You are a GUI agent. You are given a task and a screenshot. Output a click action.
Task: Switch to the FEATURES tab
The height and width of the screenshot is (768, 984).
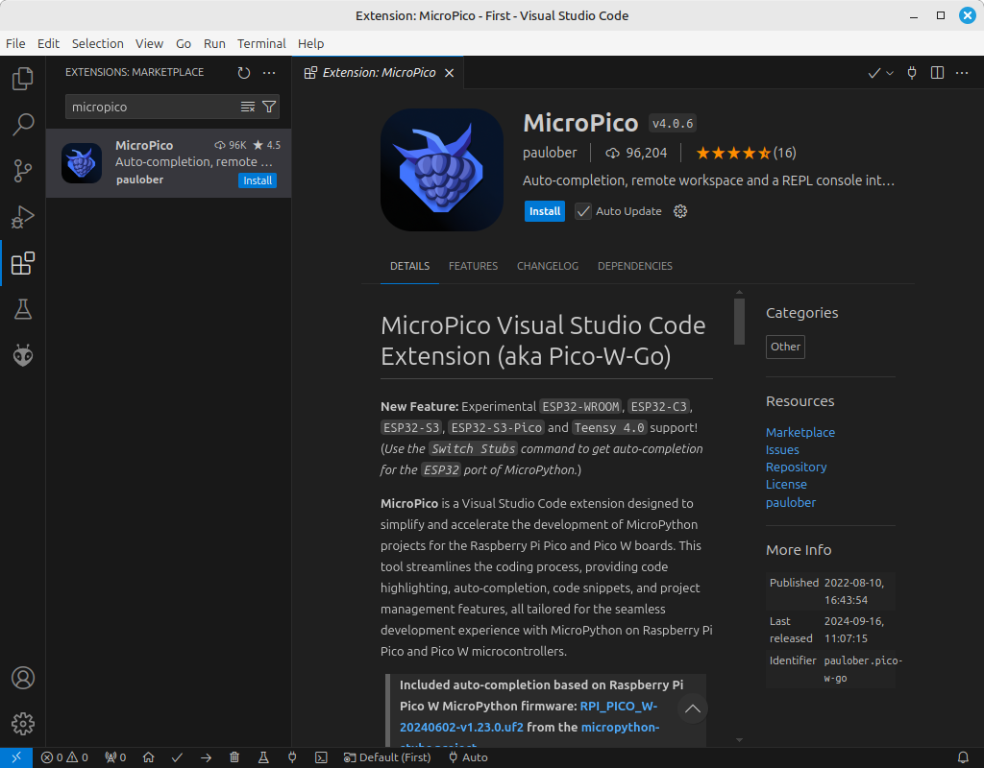pos(473,266)
